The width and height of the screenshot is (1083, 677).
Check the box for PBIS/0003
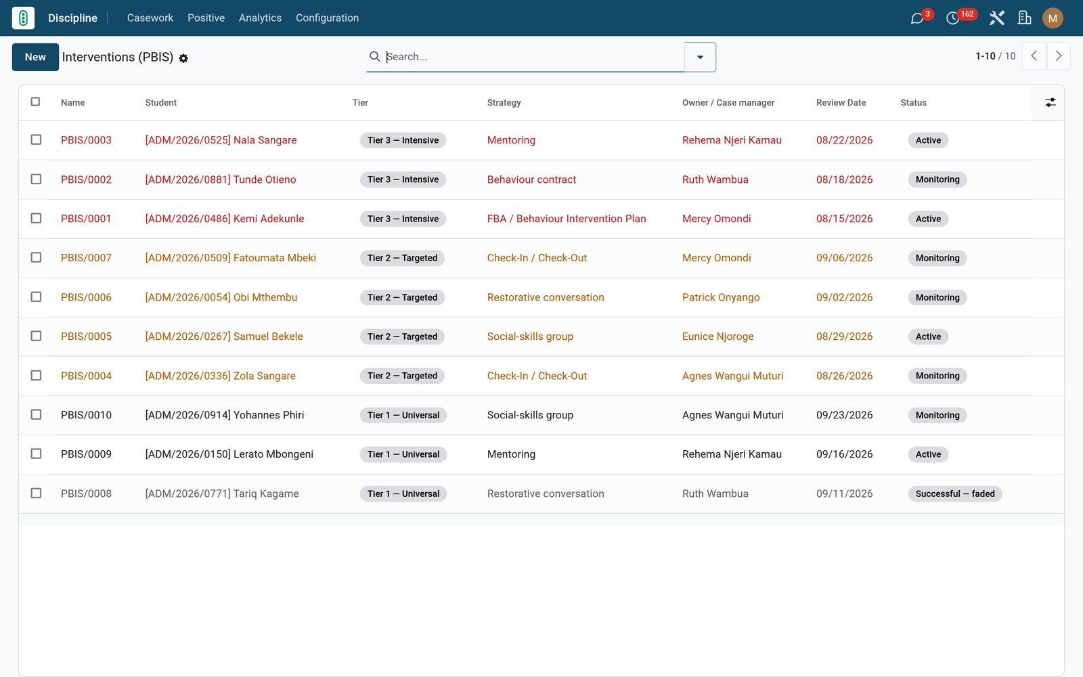point(36,139)
